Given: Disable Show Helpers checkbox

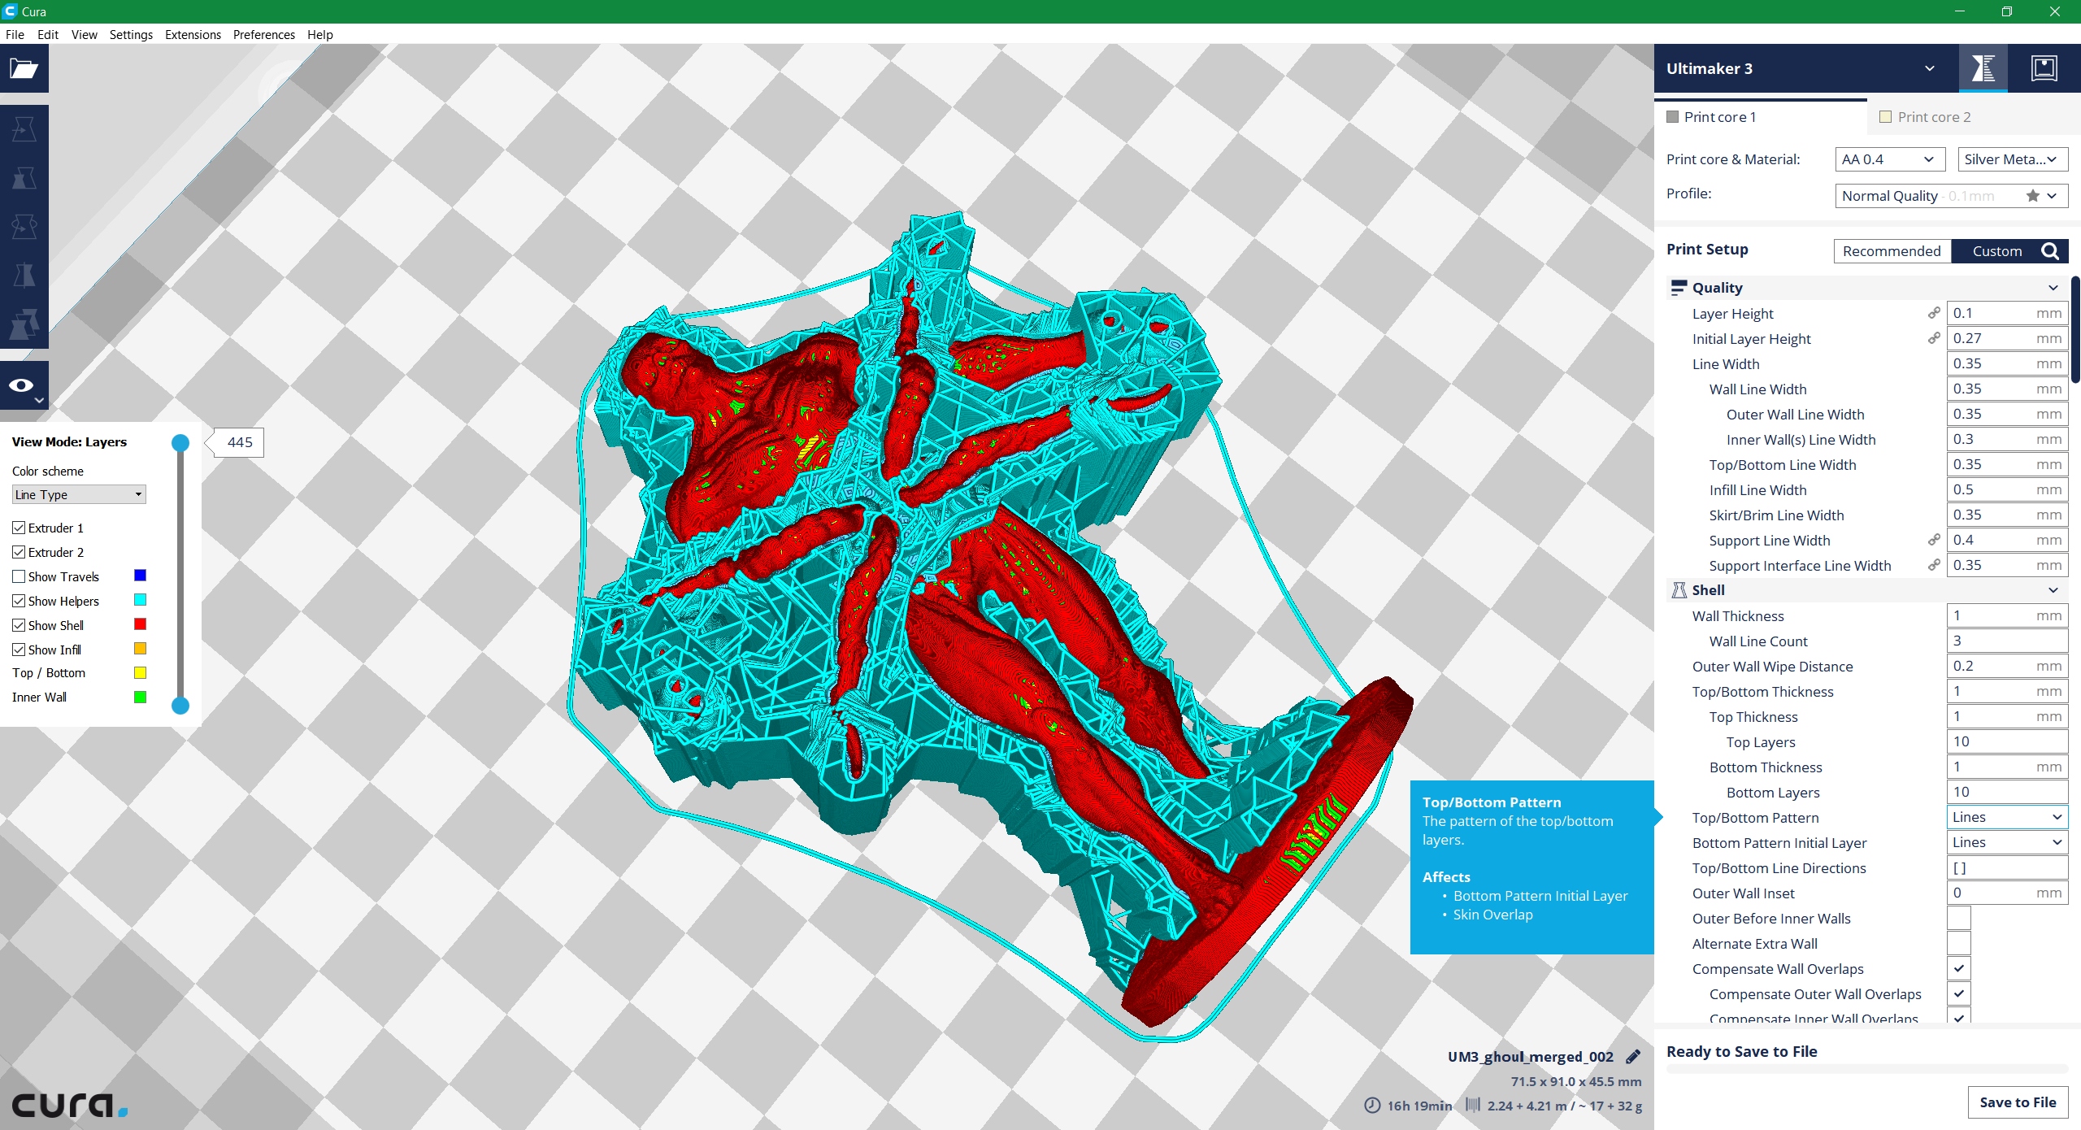Looking at the screenshot, I should (19, 601).
